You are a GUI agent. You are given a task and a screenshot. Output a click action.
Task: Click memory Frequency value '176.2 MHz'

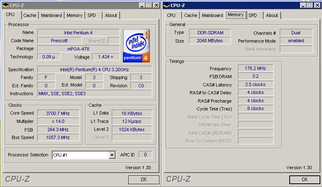tap(255, 68)
